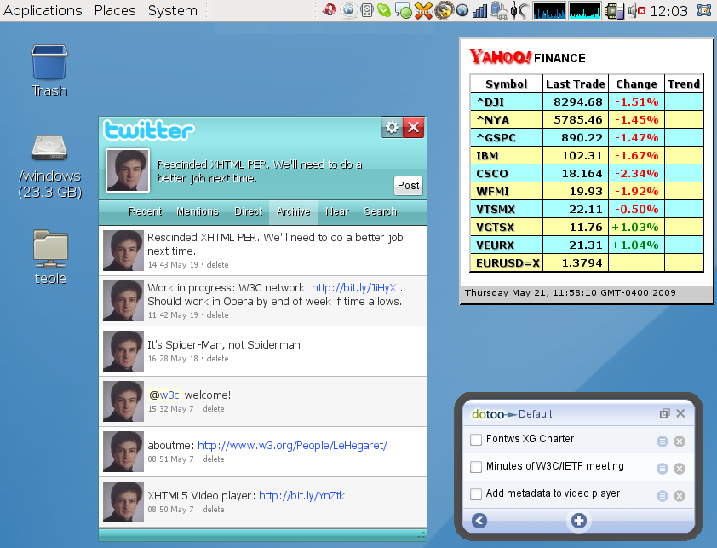717x548 pixels.
Task: Open the w3.org/People/LeHegaret link
Action: [292, 445]
